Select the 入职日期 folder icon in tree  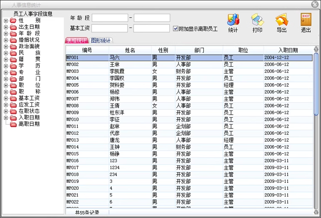pyautogui.click(x=13, y=118)
